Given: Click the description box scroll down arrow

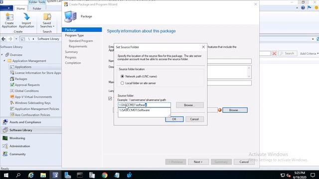Looking at the screenshot, I should (249, 77).
